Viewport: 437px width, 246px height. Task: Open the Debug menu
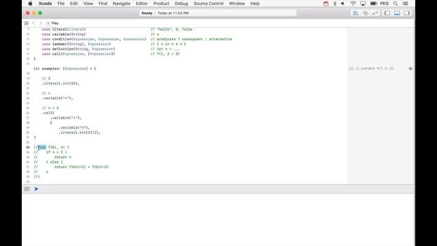point(181,3)
